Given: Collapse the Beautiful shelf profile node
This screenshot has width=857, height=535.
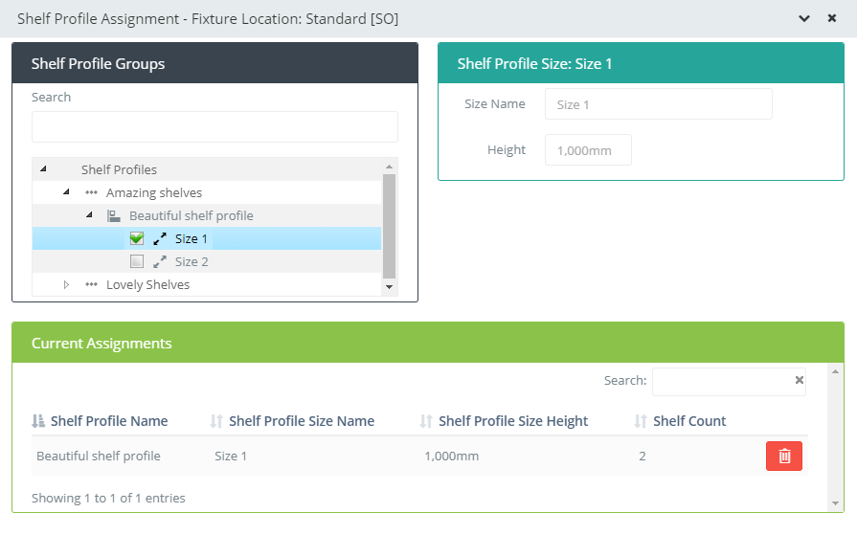Looking at the screenshot, I should pyautogui.click(x=89, y=214).
